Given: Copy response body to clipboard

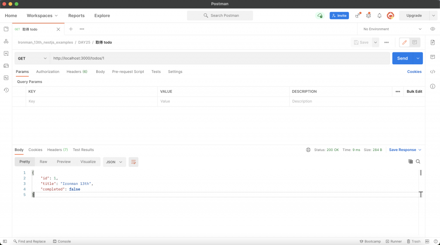Looking at the screenshot, I should click(410, 161).
